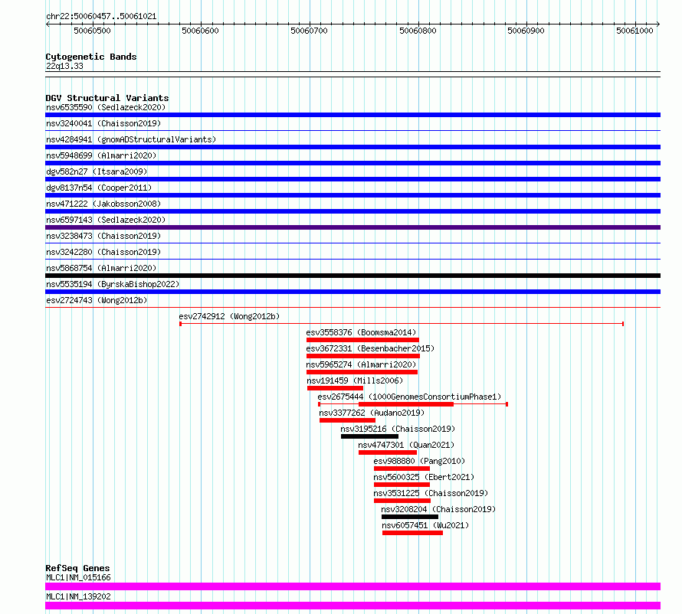682x614 pixels.
Task: Click nsv471222 (Jakobsson2008) label
Action: pos(103,204)
